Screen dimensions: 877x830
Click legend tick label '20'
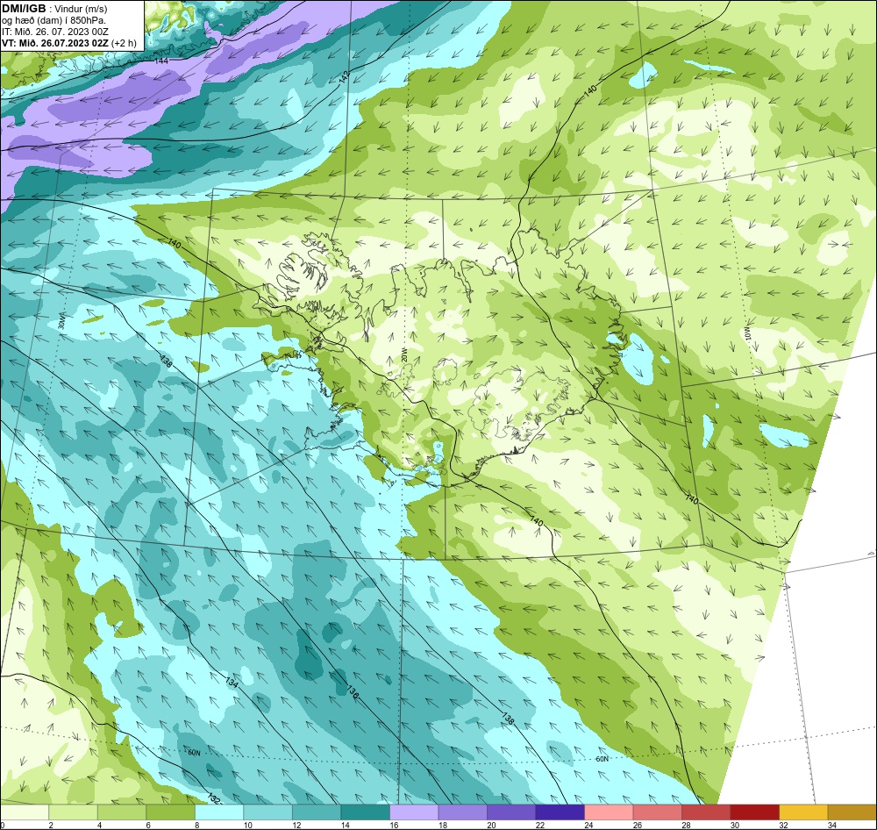point(491,825)
